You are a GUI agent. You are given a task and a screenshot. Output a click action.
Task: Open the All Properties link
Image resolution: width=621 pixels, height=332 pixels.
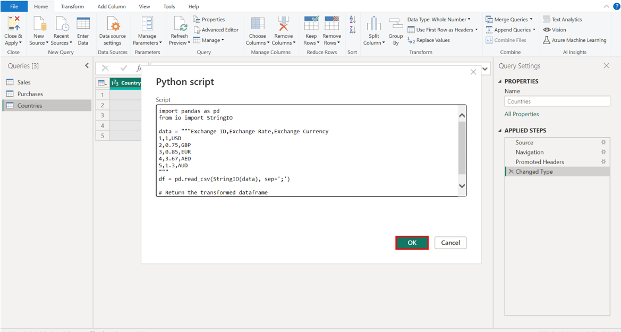pyautogui.click(x=521, y=114)
